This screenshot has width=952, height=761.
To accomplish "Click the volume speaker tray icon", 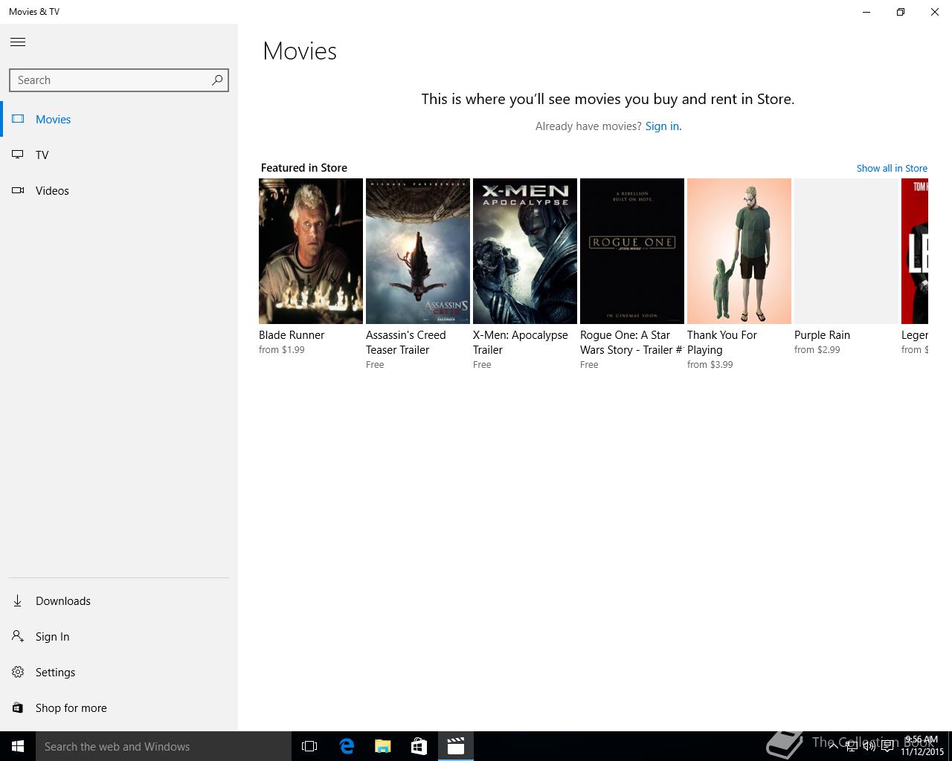I will click(869, 746).
